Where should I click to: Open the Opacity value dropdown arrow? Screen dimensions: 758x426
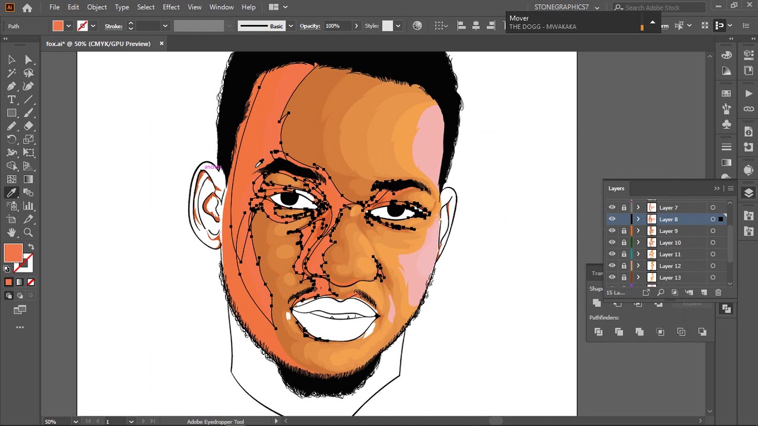(356, 26)
